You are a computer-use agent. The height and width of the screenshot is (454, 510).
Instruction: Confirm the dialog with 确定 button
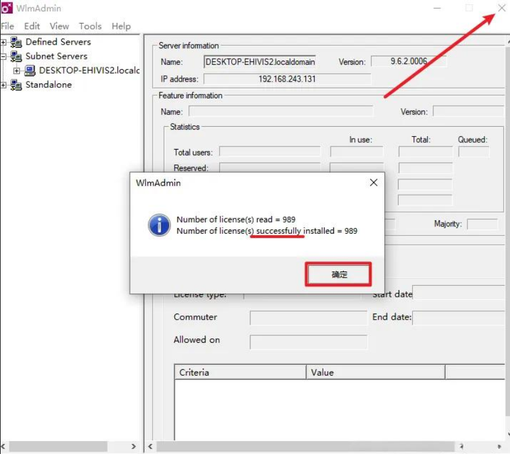point(339,275)
